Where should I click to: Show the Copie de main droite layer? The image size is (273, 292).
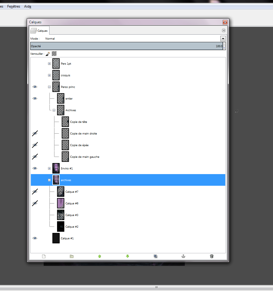click(x=35, y=133)
